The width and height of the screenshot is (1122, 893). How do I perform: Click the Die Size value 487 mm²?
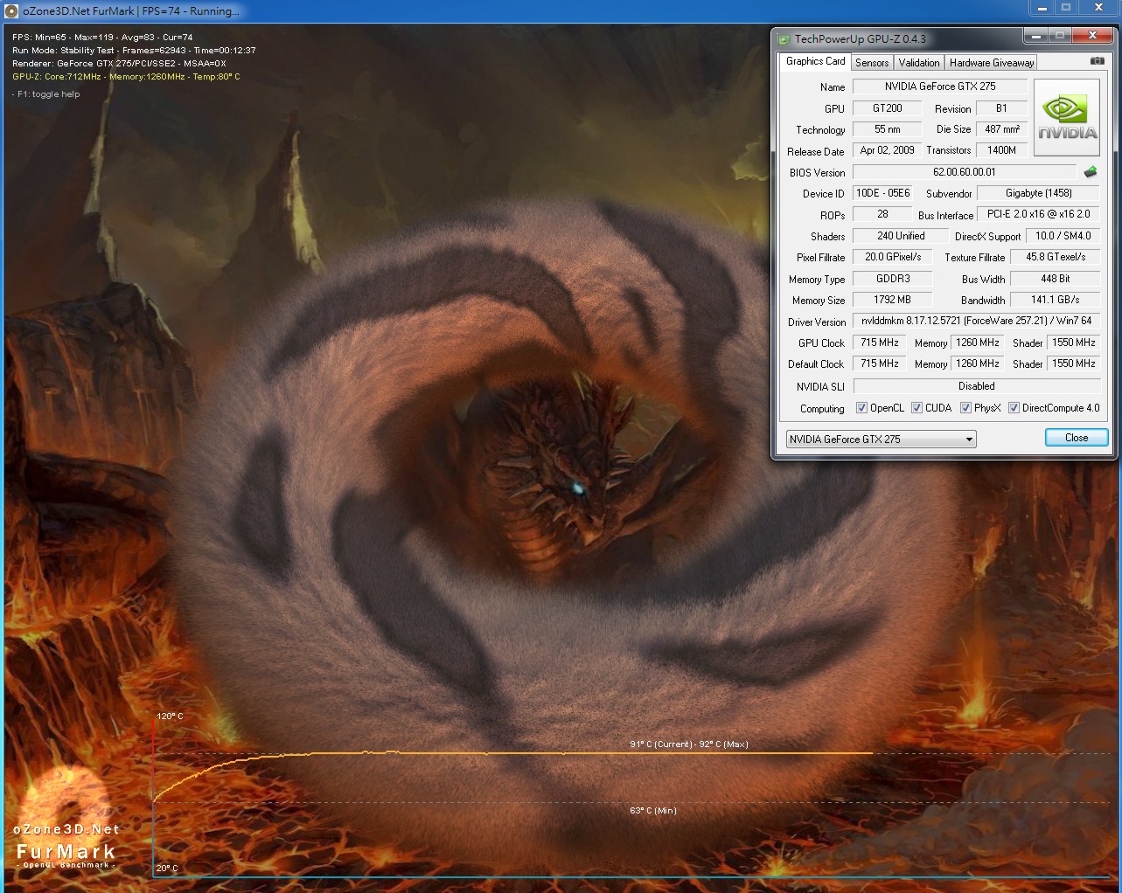1002,129
